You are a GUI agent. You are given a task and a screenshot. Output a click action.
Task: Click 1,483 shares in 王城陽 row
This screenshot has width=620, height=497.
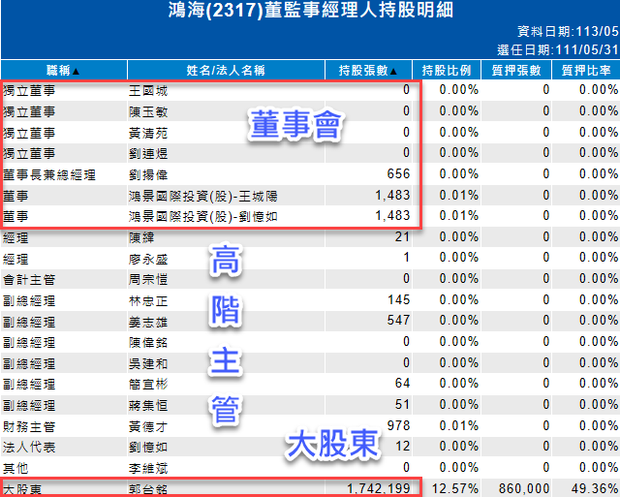[x=392, y=196]
